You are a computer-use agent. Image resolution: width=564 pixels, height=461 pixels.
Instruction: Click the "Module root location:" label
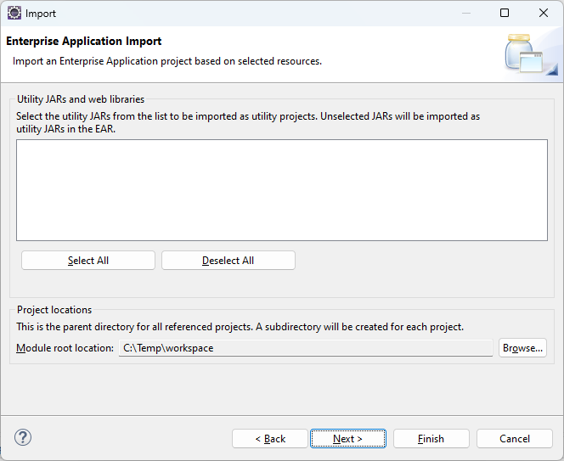click(65, 348)
